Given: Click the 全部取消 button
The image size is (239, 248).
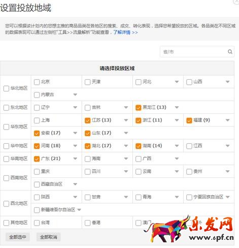Looking at the screenshot, I should [49, 237].
